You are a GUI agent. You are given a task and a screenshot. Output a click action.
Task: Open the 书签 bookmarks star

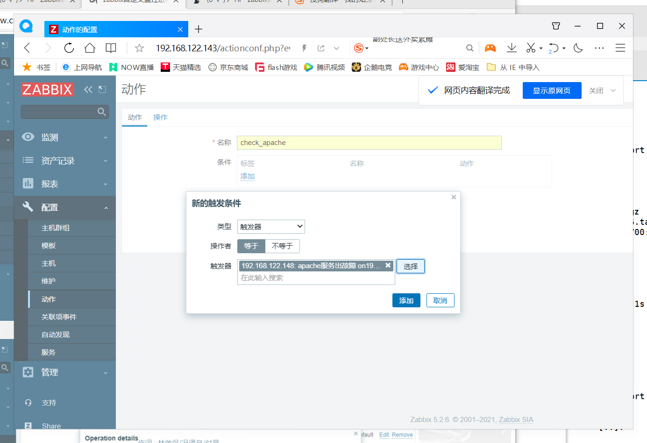(36, 67)
